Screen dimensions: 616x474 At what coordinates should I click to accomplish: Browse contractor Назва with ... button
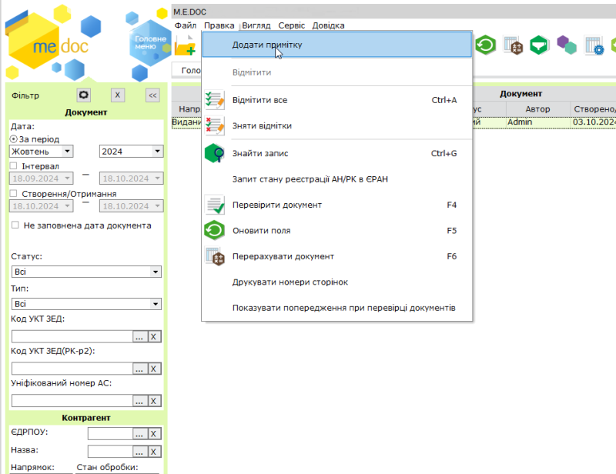tap(139, 452)
